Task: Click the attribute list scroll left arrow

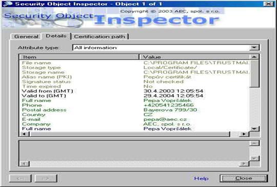Action: pyautogui.click(x=25, y=134)
